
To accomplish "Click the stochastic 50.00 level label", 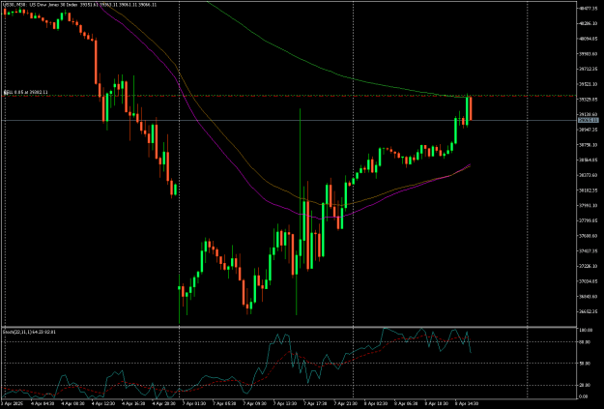I will coord(585,364).
